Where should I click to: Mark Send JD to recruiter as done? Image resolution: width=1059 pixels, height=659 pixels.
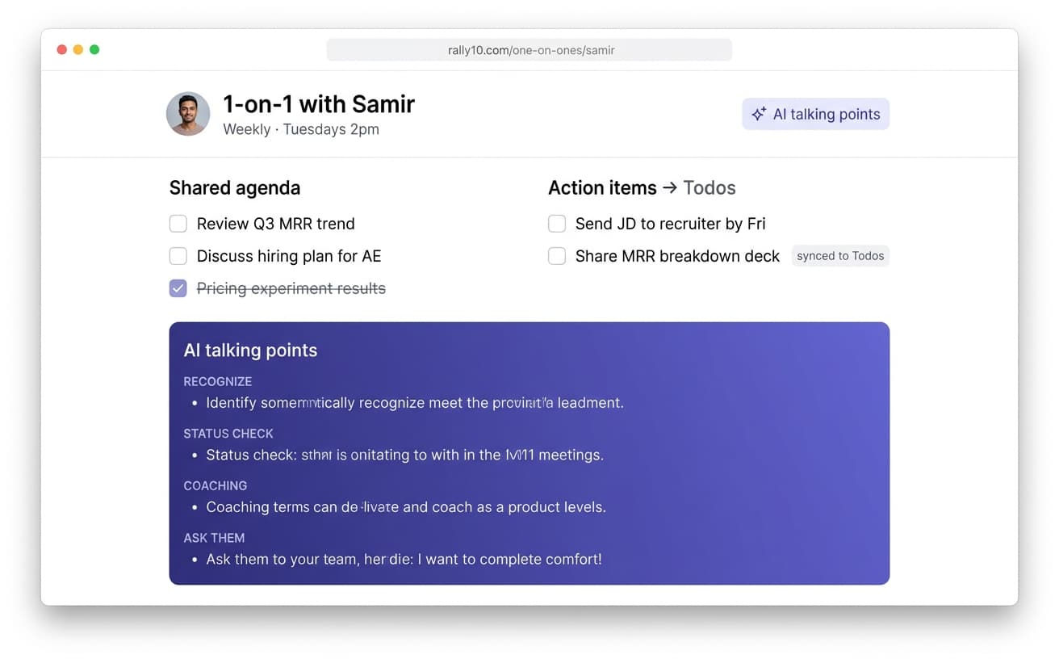coord(557,224)
